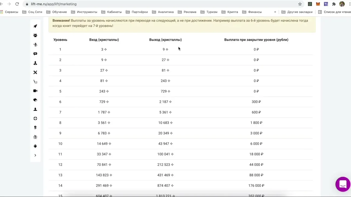Open the team/users group sidebar icon
The width and height of the screenshot is (351, 197).
coord(35,36)
